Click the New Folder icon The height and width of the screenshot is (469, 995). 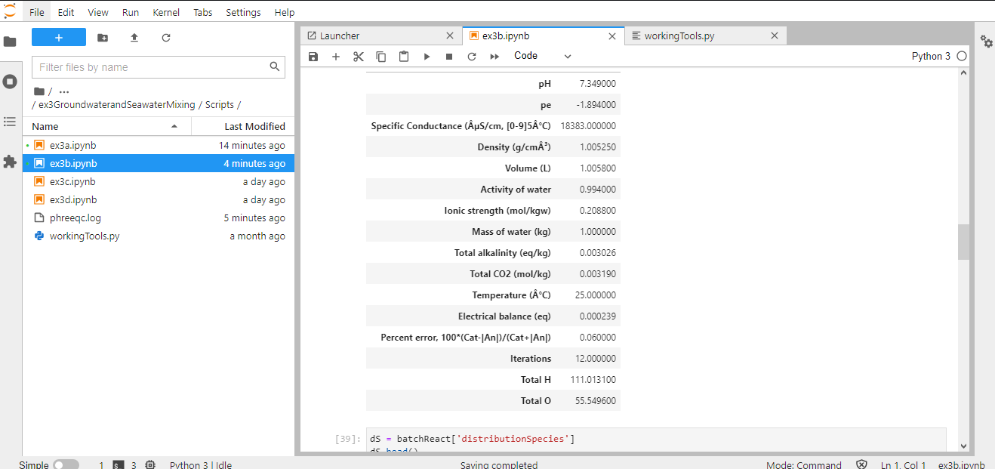[x=103, y=38]
